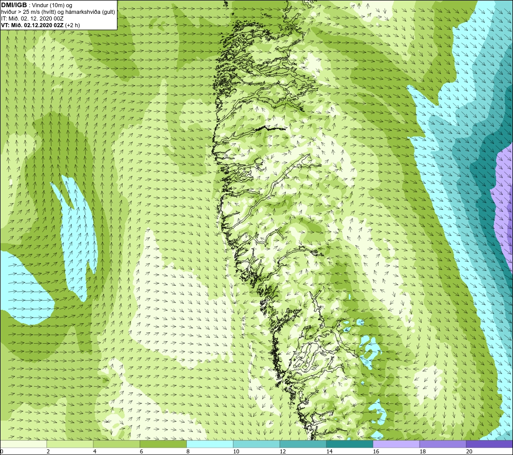Click the 4–6 m/s green legend swatch
513x455 pixels.
click(x=116, y=444)
